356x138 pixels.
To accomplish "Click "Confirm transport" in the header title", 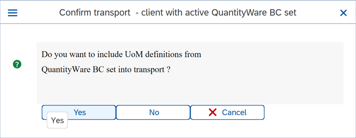I will click(x=95, y=13).
